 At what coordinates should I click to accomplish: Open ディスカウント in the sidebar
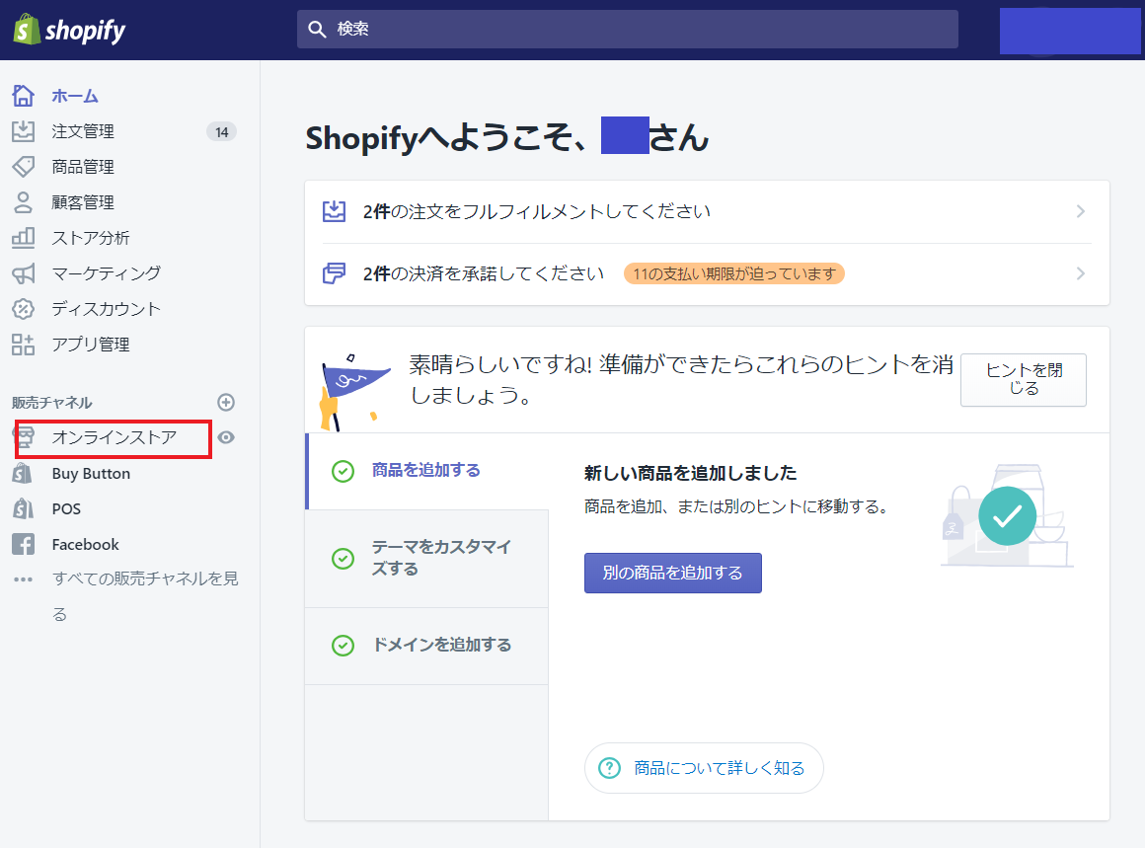coord(106,309)
